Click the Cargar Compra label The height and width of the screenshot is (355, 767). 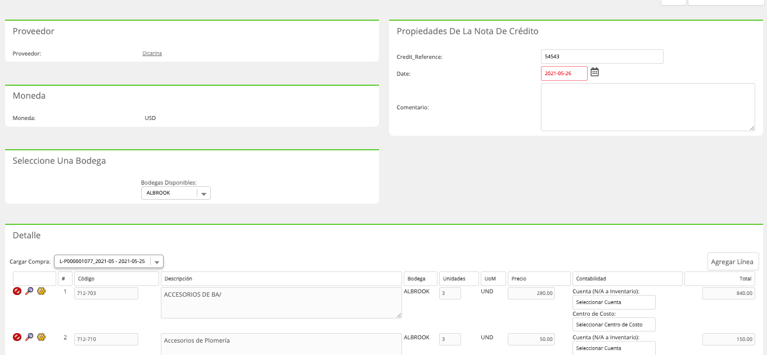click(x=30, y=262)
